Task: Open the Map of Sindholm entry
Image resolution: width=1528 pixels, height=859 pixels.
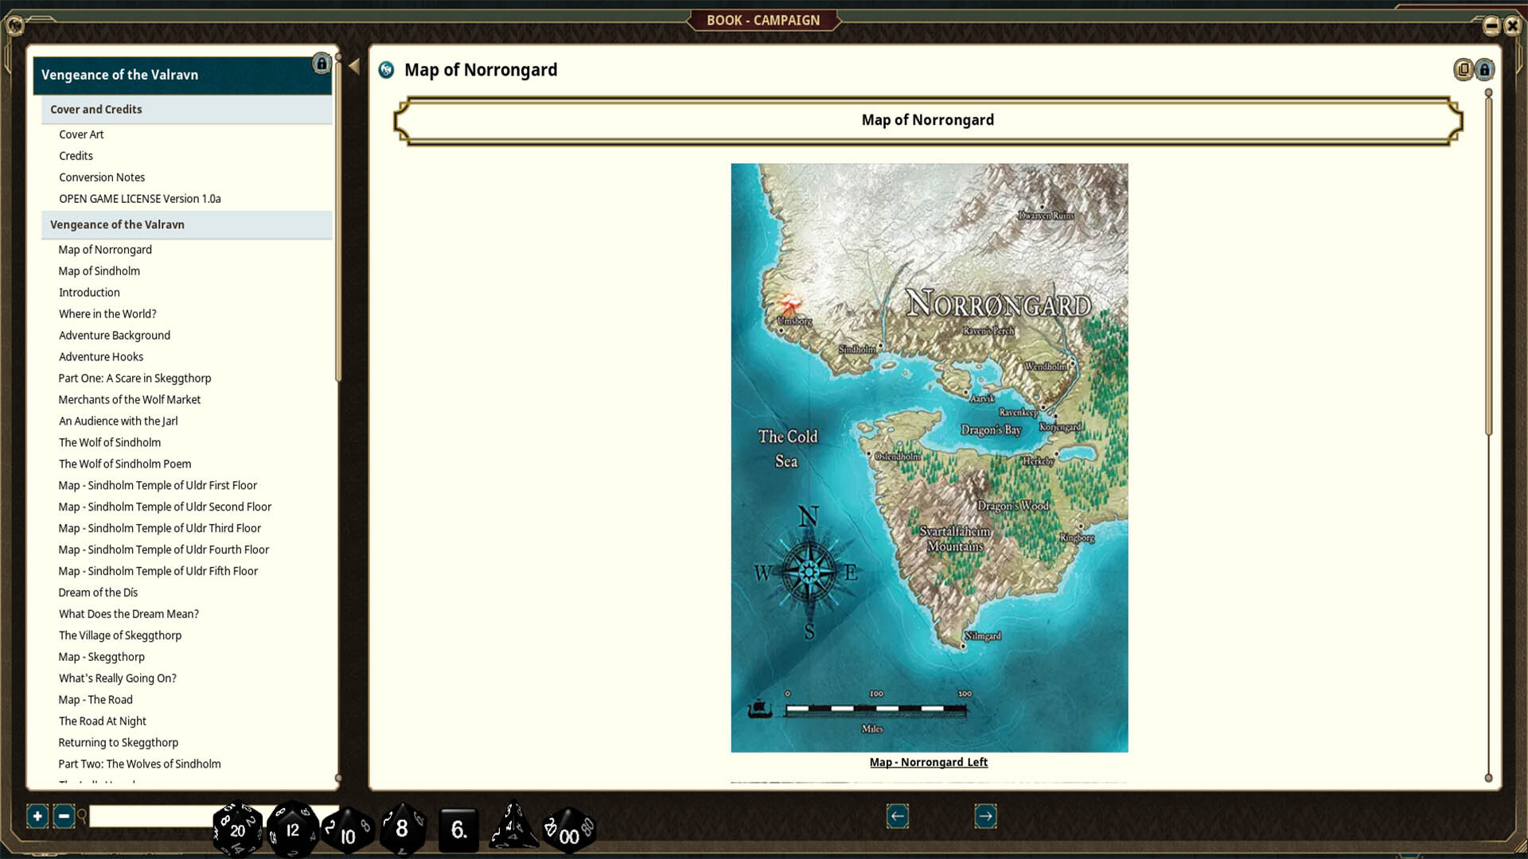Action: pos(98,270)
